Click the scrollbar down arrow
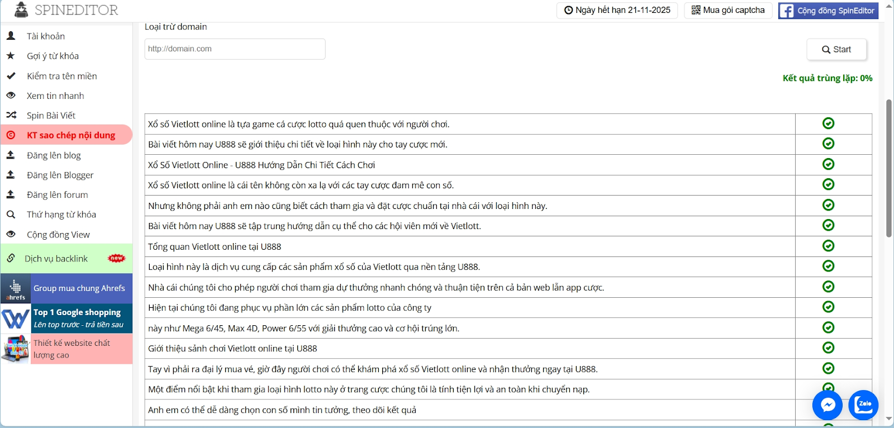This screenshot has height=428, width=894. [x=889, y=418]
